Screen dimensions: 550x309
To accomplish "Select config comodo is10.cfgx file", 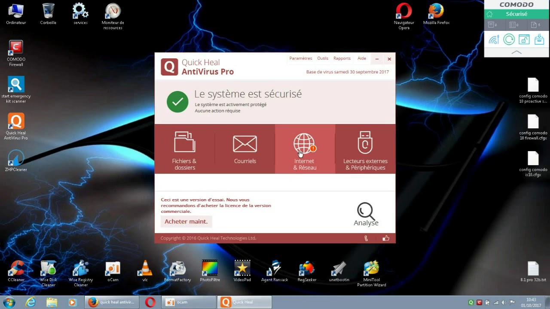I will pyautogui.click(x=533, y=164).
